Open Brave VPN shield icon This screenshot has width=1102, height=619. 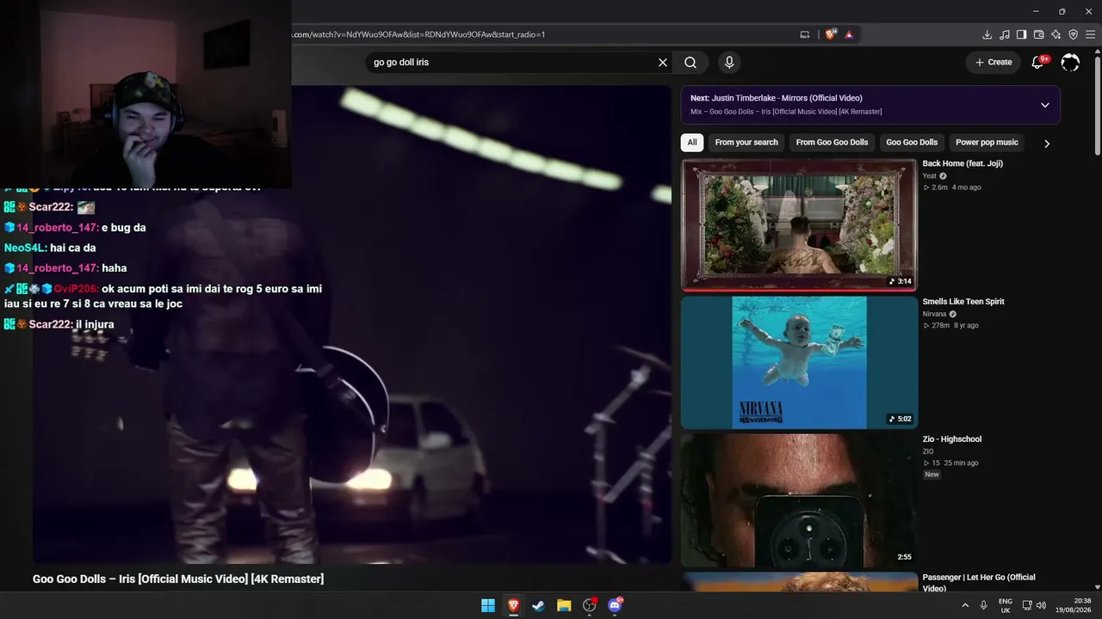coord(1073,34)
